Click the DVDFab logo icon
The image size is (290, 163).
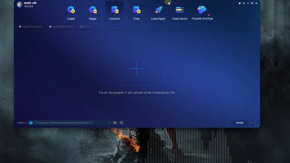pos(19,5)
